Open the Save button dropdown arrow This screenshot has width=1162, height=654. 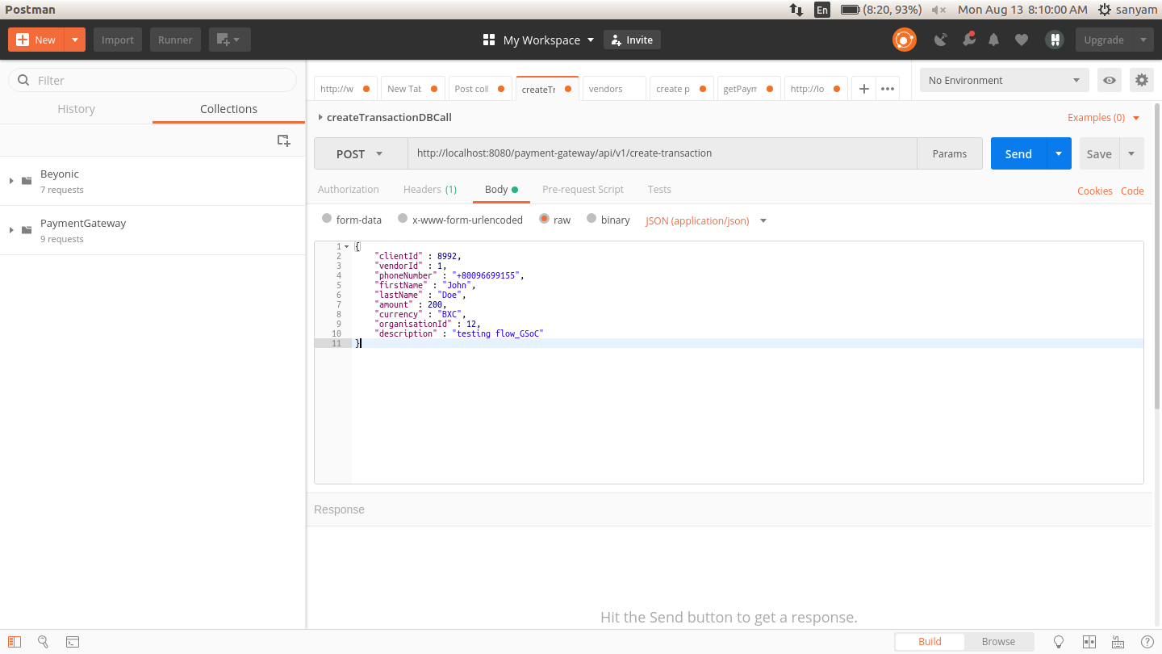(x=1131, y=153)
